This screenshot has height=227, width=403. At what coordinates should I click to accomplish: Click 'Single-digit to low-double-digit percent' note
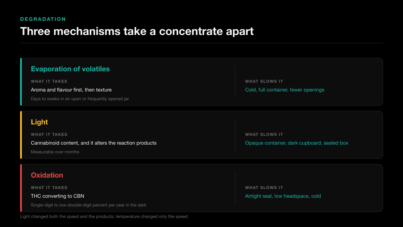pyautogui.click(x=89, y=205)
